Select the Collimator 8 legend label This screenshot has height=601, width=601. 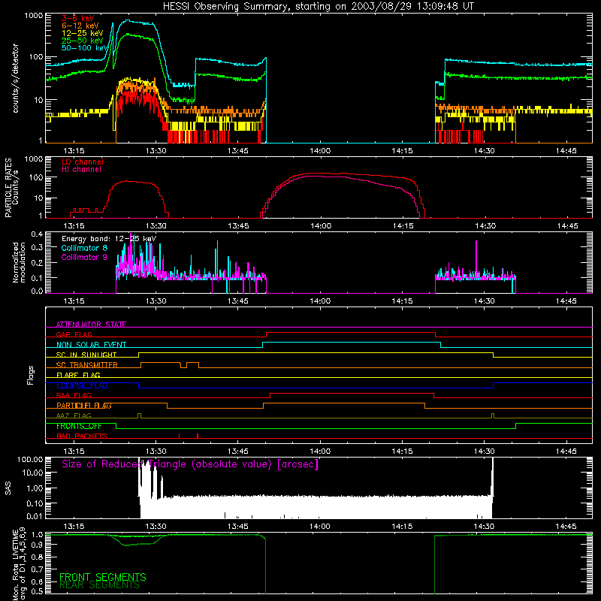coord(85,248)
